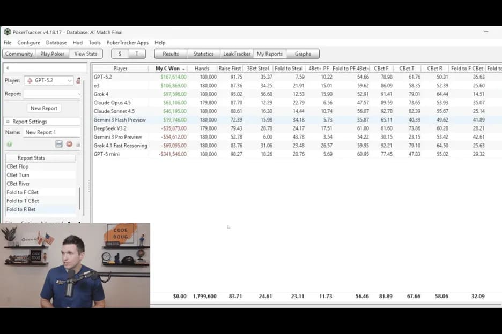Switch to the Graphs tab
This screenshot has width=502, height=334.
coord(302,54)
